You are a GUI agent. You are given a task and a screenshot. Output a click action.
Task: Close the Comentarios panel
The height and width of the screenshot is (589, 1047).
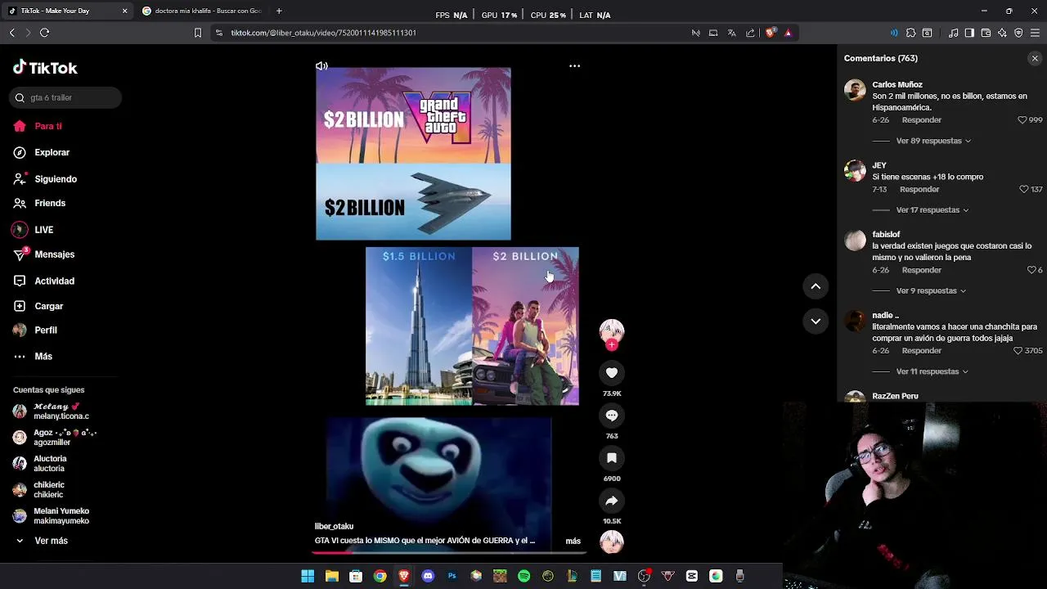(1035, 59)
